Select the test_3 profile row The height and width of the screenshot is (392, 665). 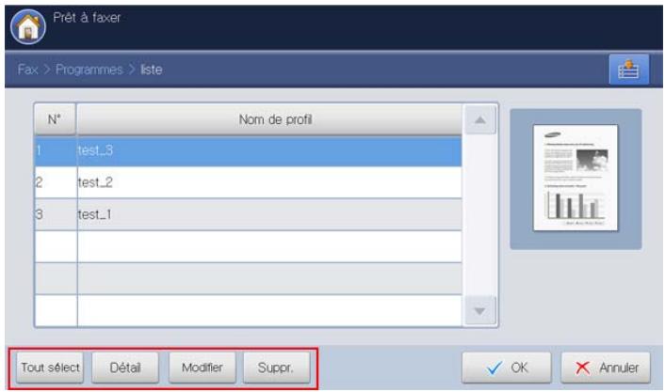pyautogui.click(x=248, y=151)
